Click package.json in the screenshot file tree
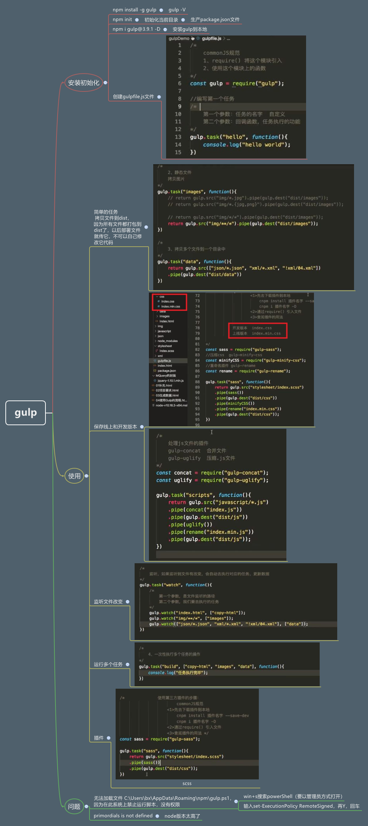368x826 pixels. click(166, 371)
